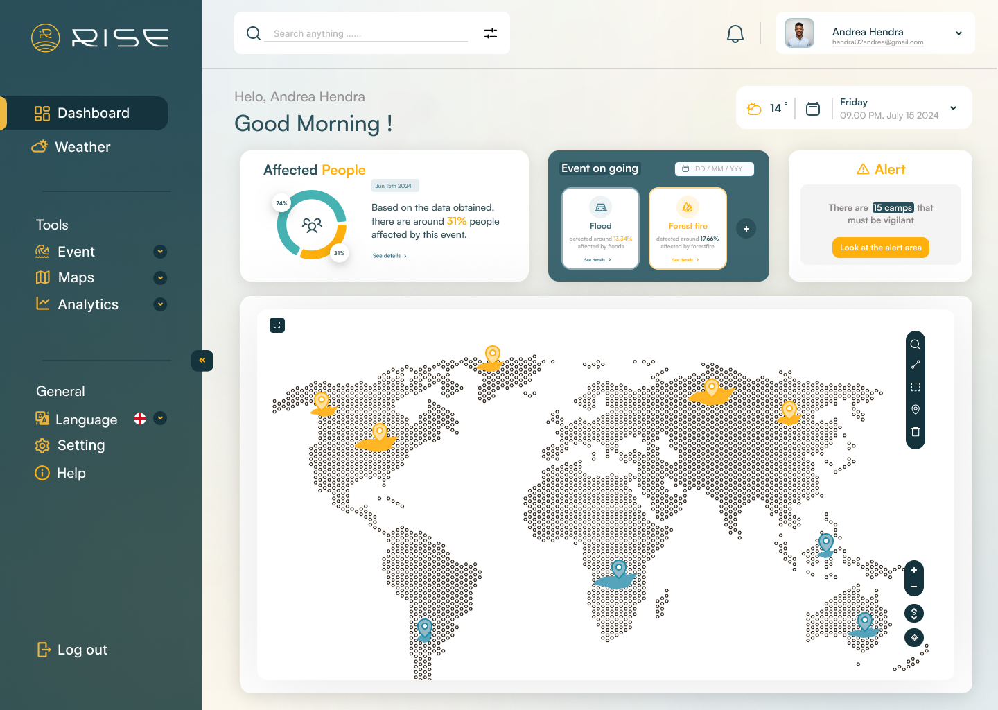Expand the Event submenu
This screenshot has height=710, width=998.
pos(160,252)
